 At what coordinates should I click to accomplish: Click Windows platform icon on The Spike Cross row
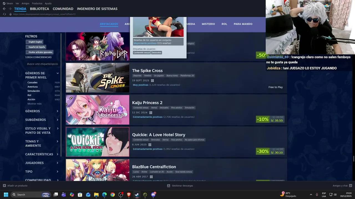[152, 80]
